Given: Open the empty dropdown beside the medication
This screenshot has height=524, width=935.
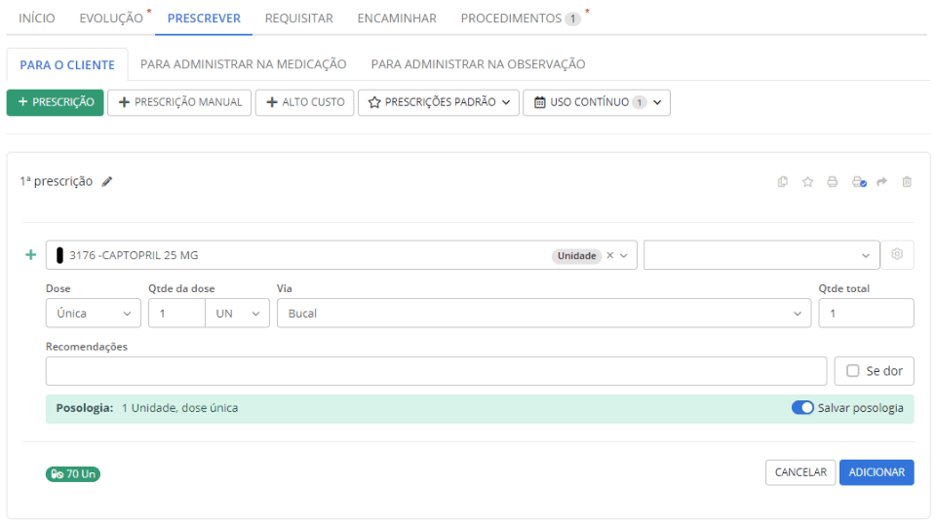Looking at the screenshot, I should 761,255.
